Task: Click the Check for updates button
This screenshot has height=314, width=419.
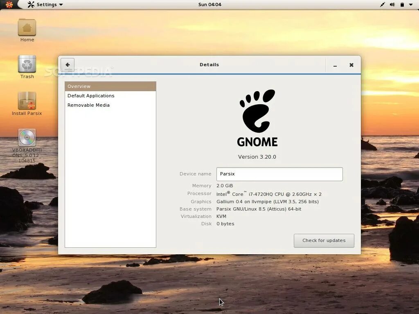Action: tap(324, 240)
